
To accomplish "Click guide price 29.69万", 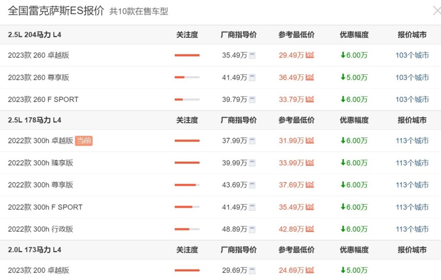I will (234, 271).
